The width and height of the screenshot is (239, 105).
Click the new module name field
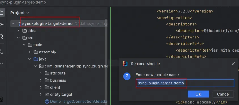point(185,83)
